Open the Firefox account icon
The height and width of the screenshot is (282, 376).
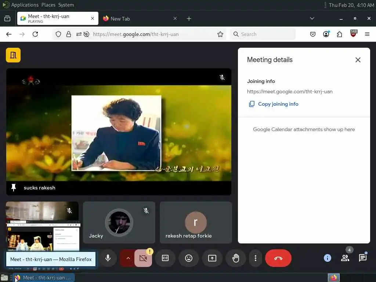(326, 34)
